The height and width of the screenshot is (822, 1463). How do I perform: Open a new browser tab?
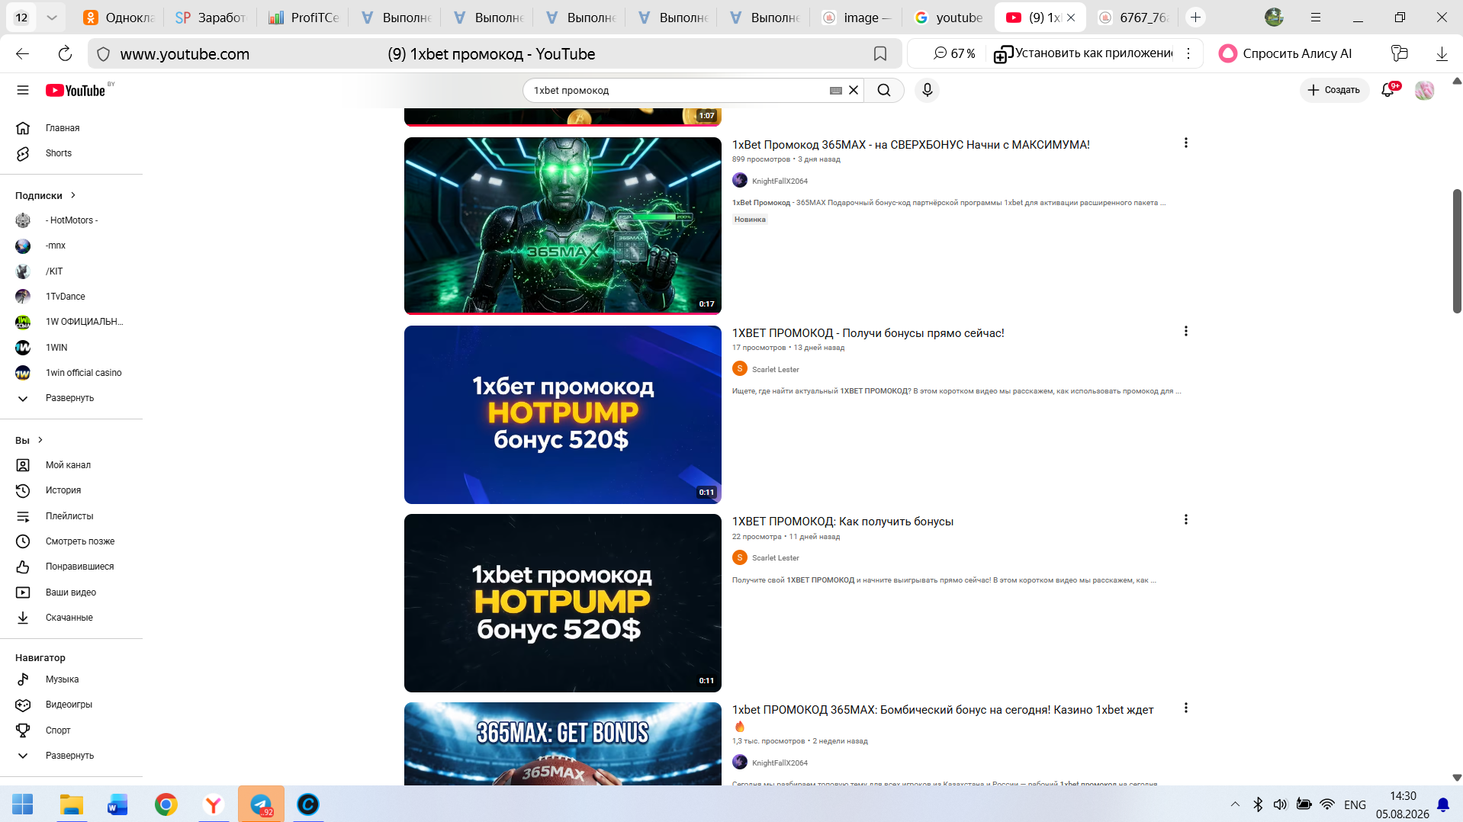[x=1195, y=18]
